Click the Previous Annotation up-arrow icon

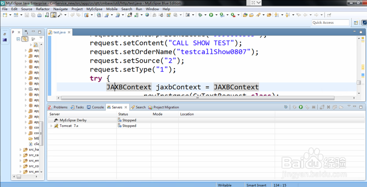click(287, 15)
